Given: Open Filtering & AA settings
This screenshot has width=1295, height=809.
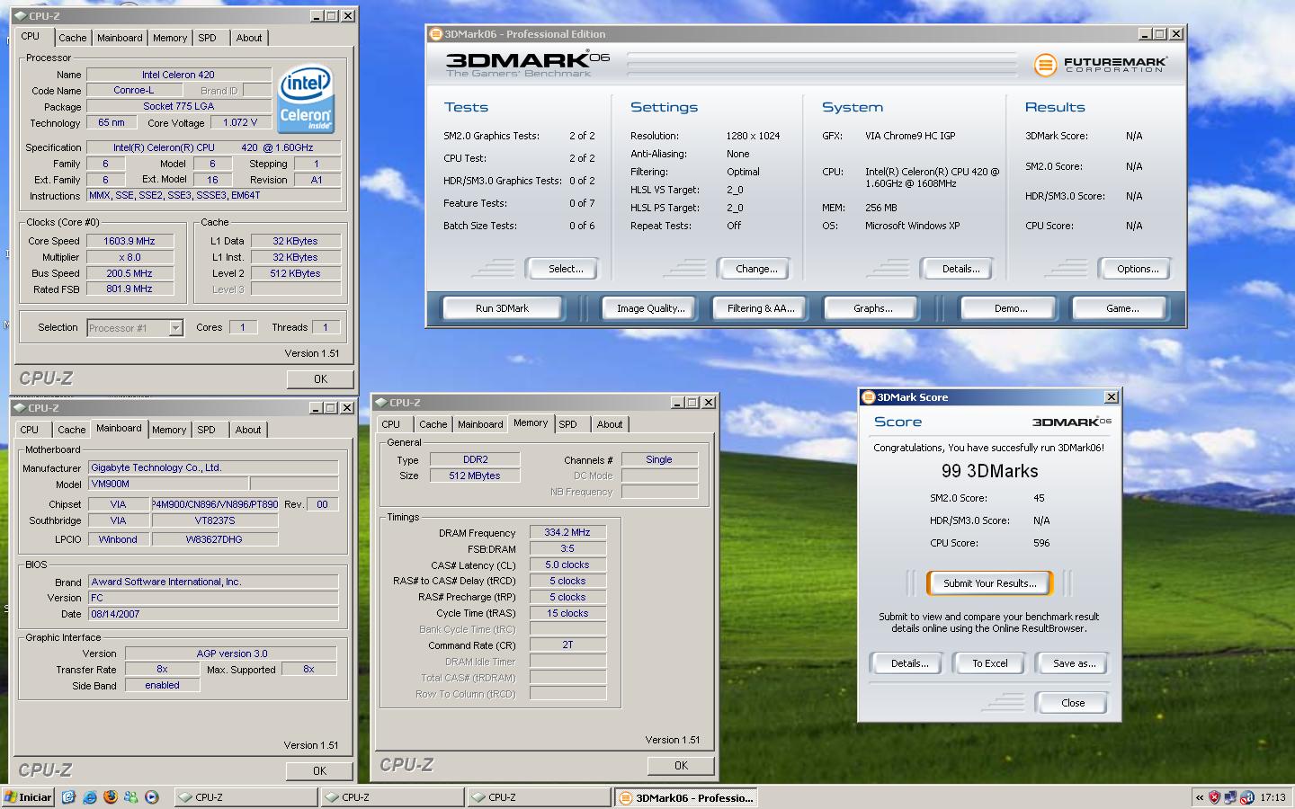Looking at the screenshot, I should (761, 308).
